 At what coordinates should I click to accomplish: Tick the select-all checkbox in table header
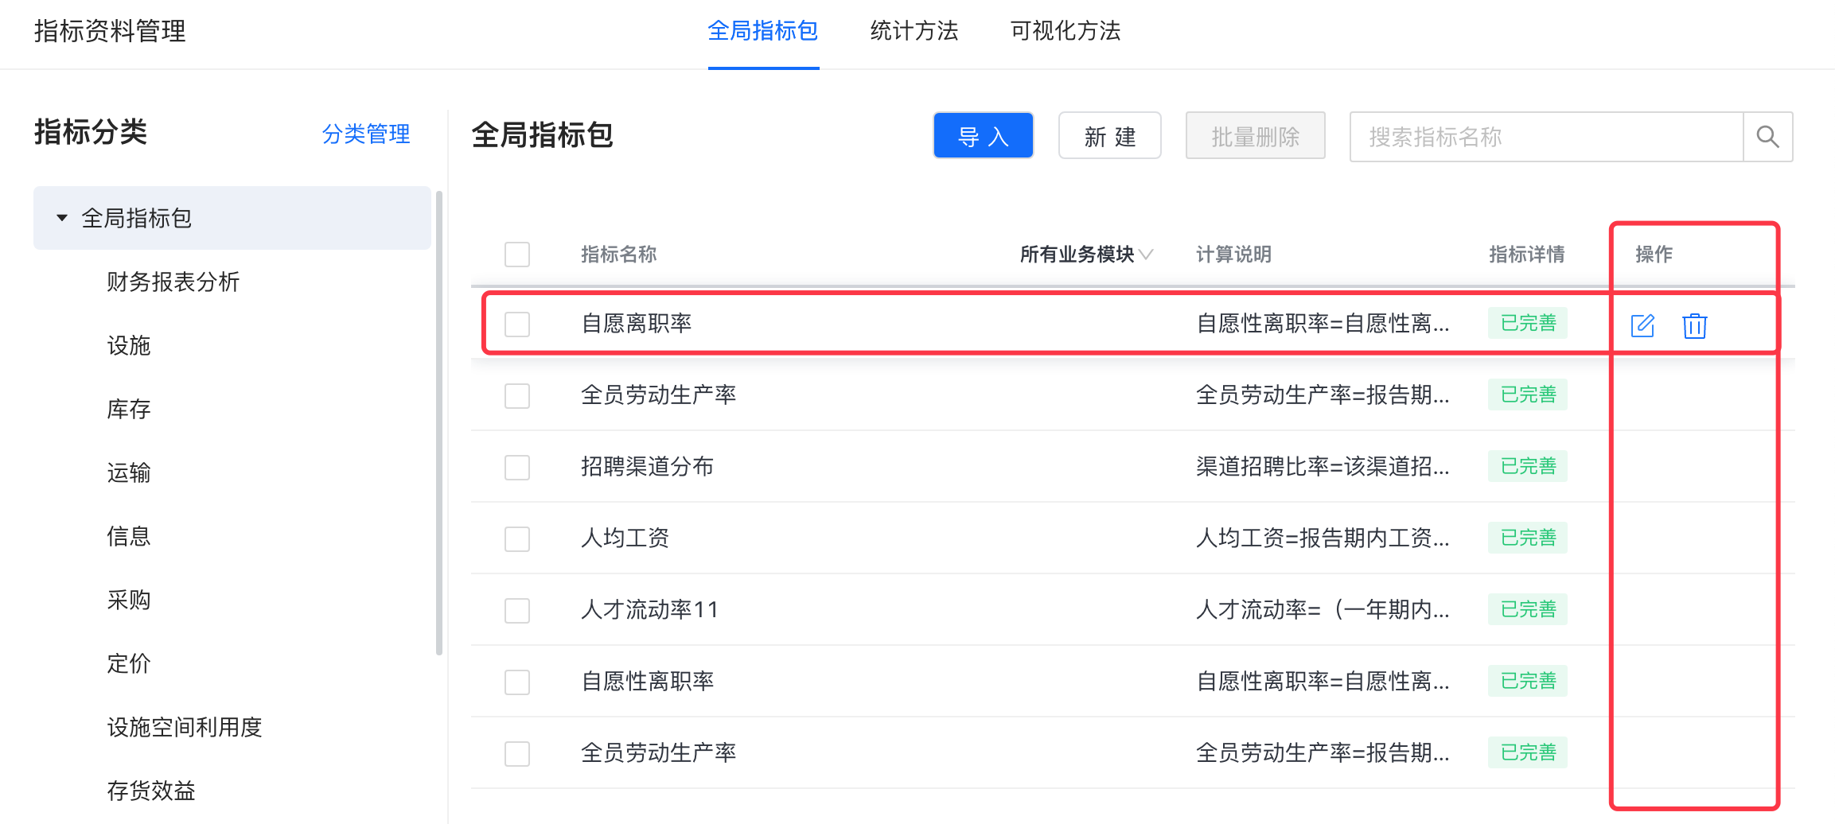[x=517, y=255]
